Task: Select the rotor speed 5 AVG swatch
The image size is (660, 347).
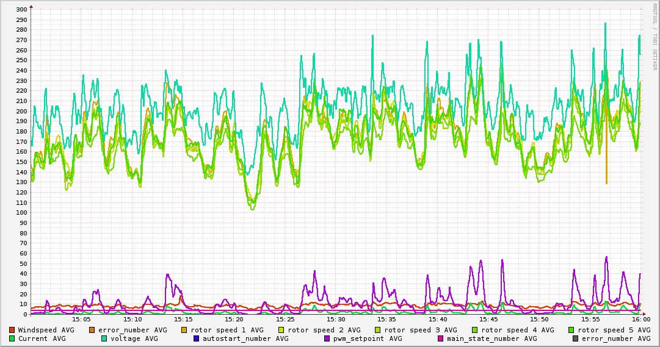Action: 571,330
